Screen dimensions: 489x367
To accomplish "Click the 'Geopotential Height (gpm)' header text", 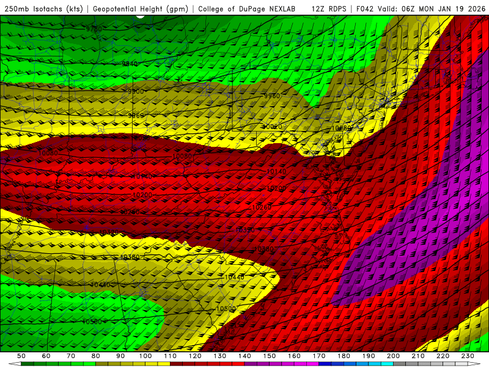I will coord(141,9).
